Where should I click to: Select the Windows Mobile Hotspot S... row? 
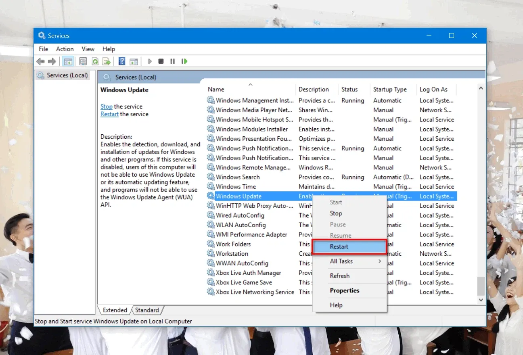[x=331, y=120]
